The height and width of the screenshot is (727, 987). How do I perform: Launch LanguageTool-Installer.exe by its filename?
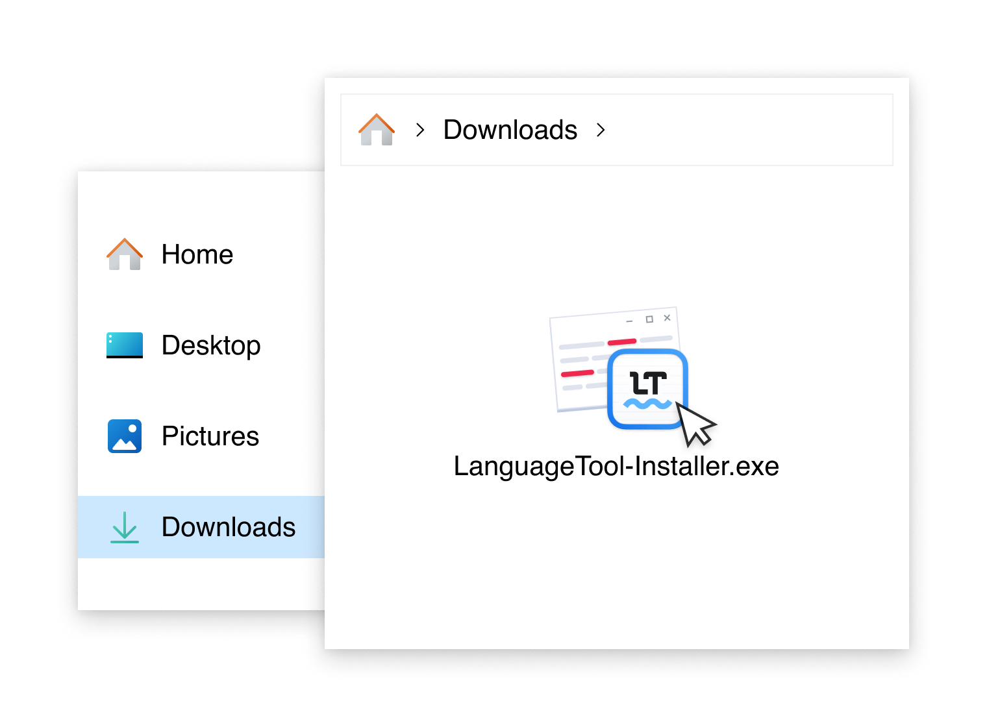click(x=616, y=466)
